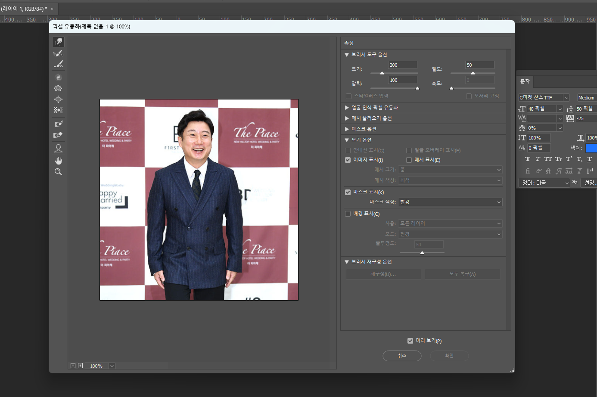This screenshot has height=397, width=597.
Task: Collapse the 브러시 재구성 옵션 section
Action: click(346, 262)
